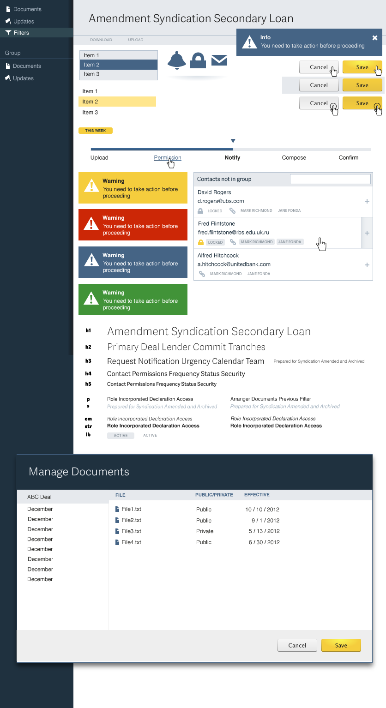This screenshot has width=386, height=708.
Task: Click the date 6 / 30 / 2012
Action: 264,542
